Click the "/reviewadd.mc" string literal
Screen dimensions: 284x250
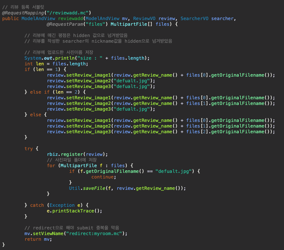(x=69, y=13)
